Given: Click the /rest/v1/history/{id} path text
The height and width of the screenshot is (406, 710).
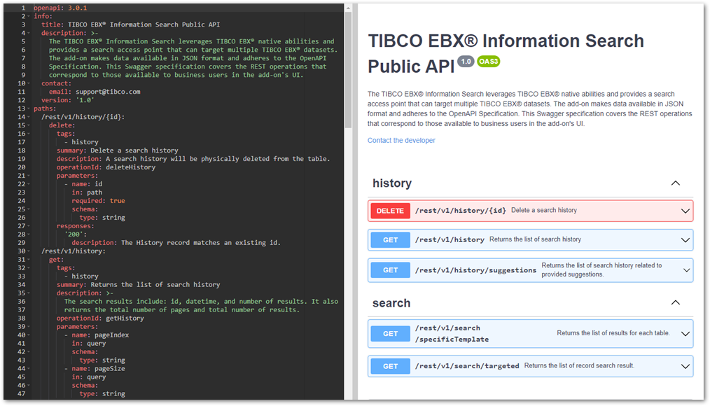Looking at the screenshot, I should (461, 211).
